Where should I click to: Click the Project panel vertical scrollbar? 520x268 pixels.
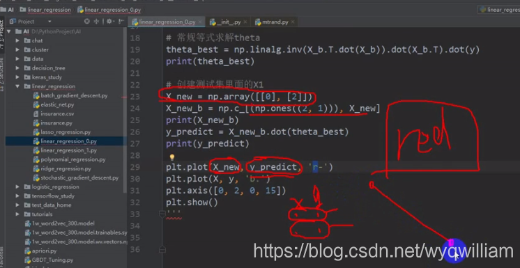(x=125, y=109)
